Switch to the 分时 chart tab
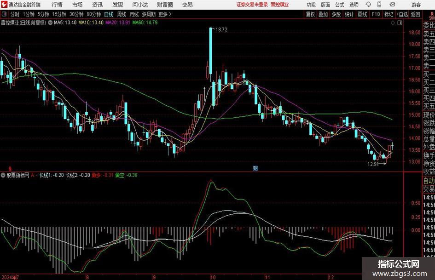The width and height of the screenshot is (435, 280). tap(15, 14)
